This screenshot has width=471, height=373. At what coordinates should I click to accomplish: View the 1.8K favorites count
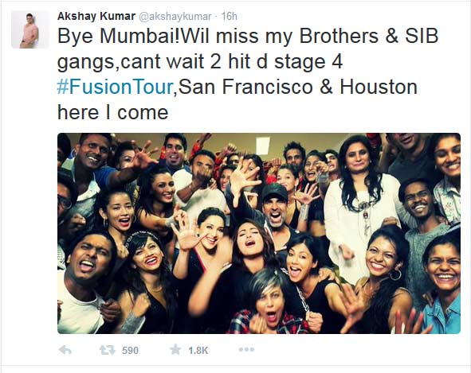[198, 350]
